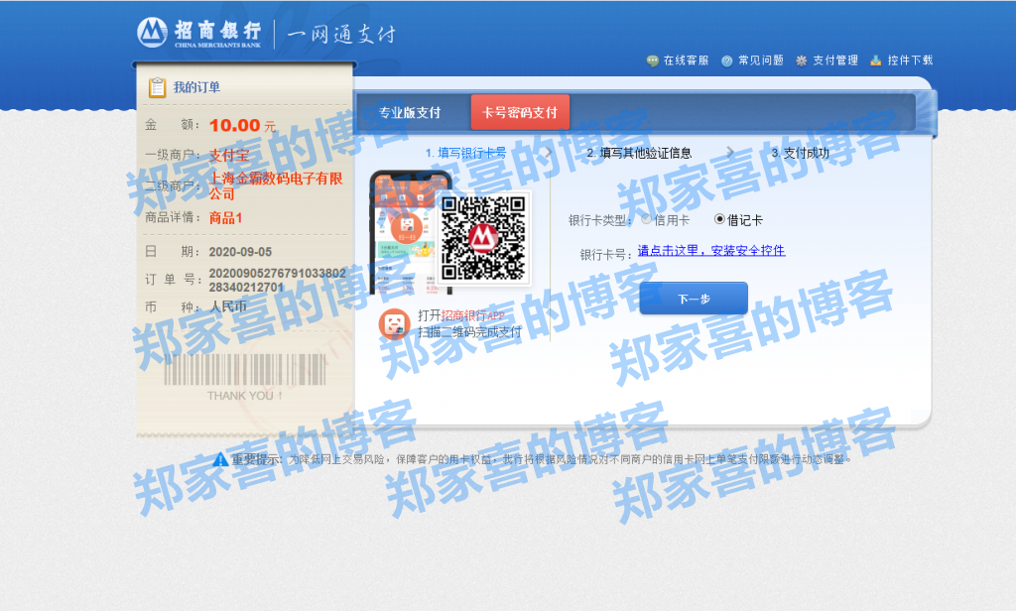Screen dimensions: 1016x611
Task: Click the date 2020-09-05
Action: (x=240, y=252)
